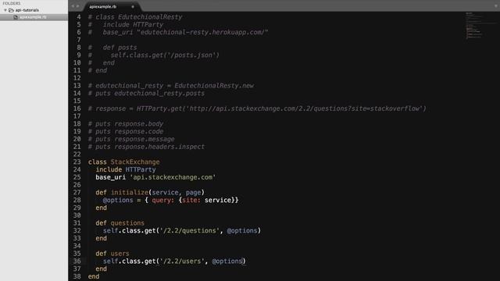
Task: Click the final "end" on line 38
Action: tap(94, 276)
